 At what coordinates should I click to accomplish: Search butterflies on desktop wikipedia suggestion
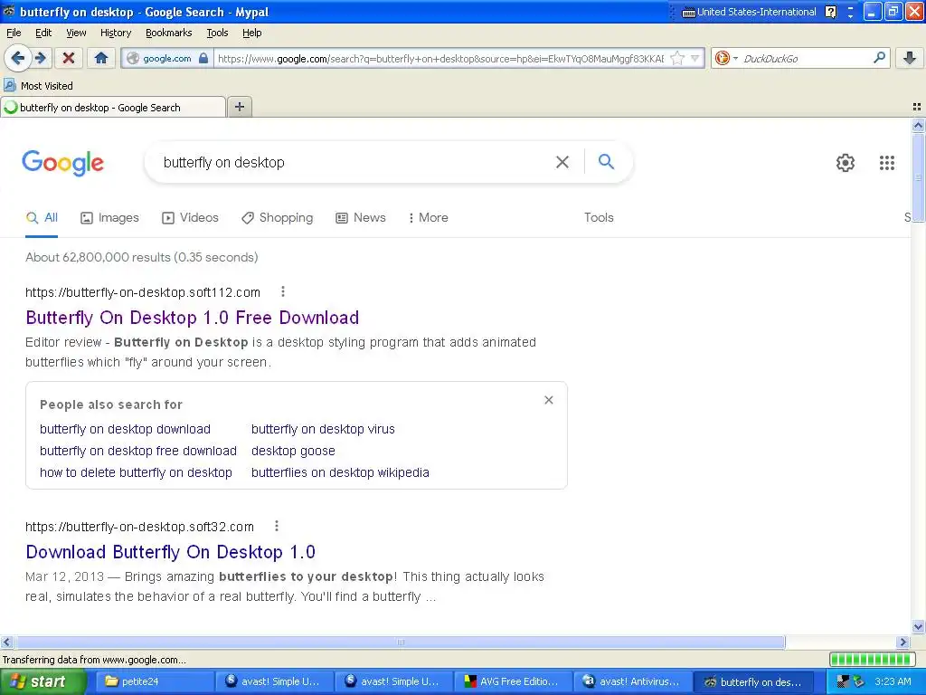340,472
